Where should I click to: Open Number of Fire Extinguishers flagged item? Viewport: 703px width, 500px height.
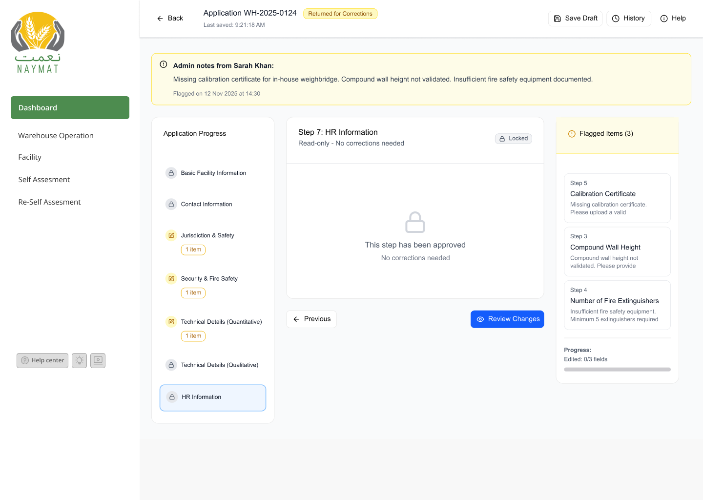pos(617,305)
